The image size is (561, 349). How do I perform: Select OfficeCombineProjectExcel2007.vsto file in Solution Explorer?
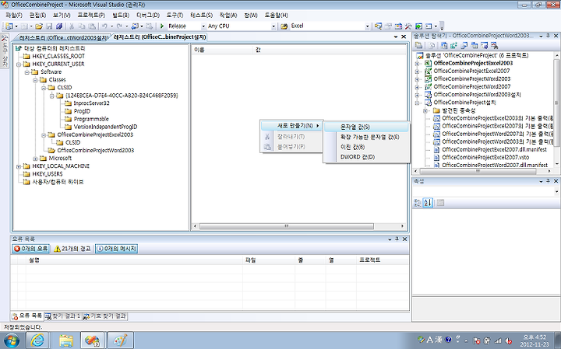pyautogui.click(x=485, y=157)
